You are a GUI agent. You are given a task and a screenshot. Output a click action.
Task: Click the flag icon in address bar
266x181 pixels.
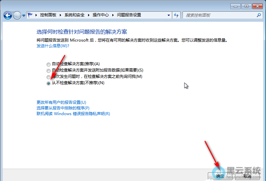[x=31, y=15]
